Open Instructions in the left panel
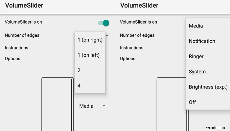Screen dimensions: 230x131 [x=16, y=48]
